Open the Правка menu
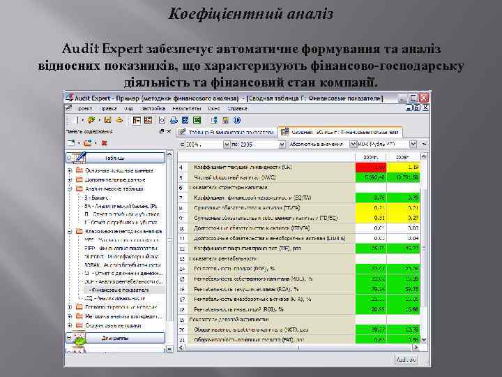Viewport: 502px width, 377px height. pos(108,109)
